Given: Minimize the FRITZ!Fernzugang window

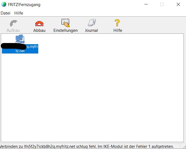Looking at the screenshot, I should point(146,4).
